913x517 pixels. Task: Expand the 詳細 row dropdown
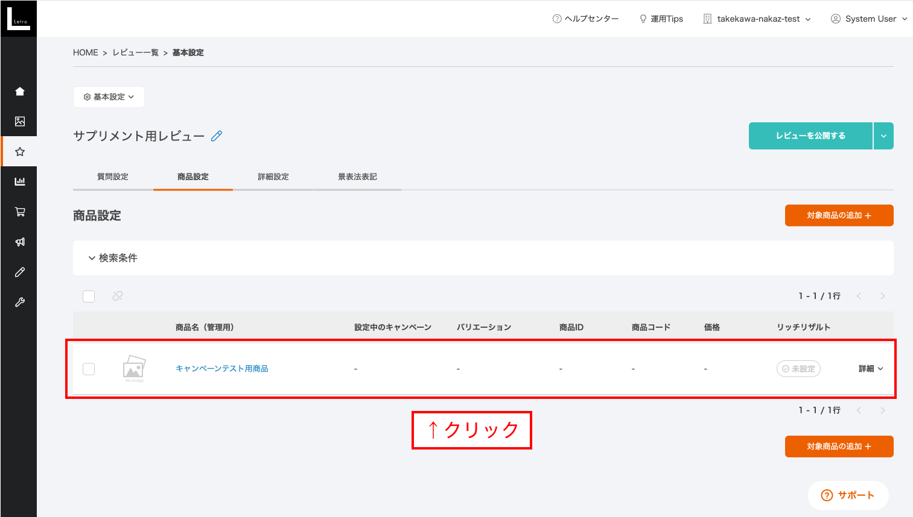click(871, 369)
